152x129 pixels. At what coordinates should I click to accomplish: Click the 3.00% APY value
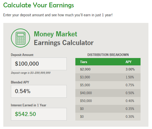[130, 69]
